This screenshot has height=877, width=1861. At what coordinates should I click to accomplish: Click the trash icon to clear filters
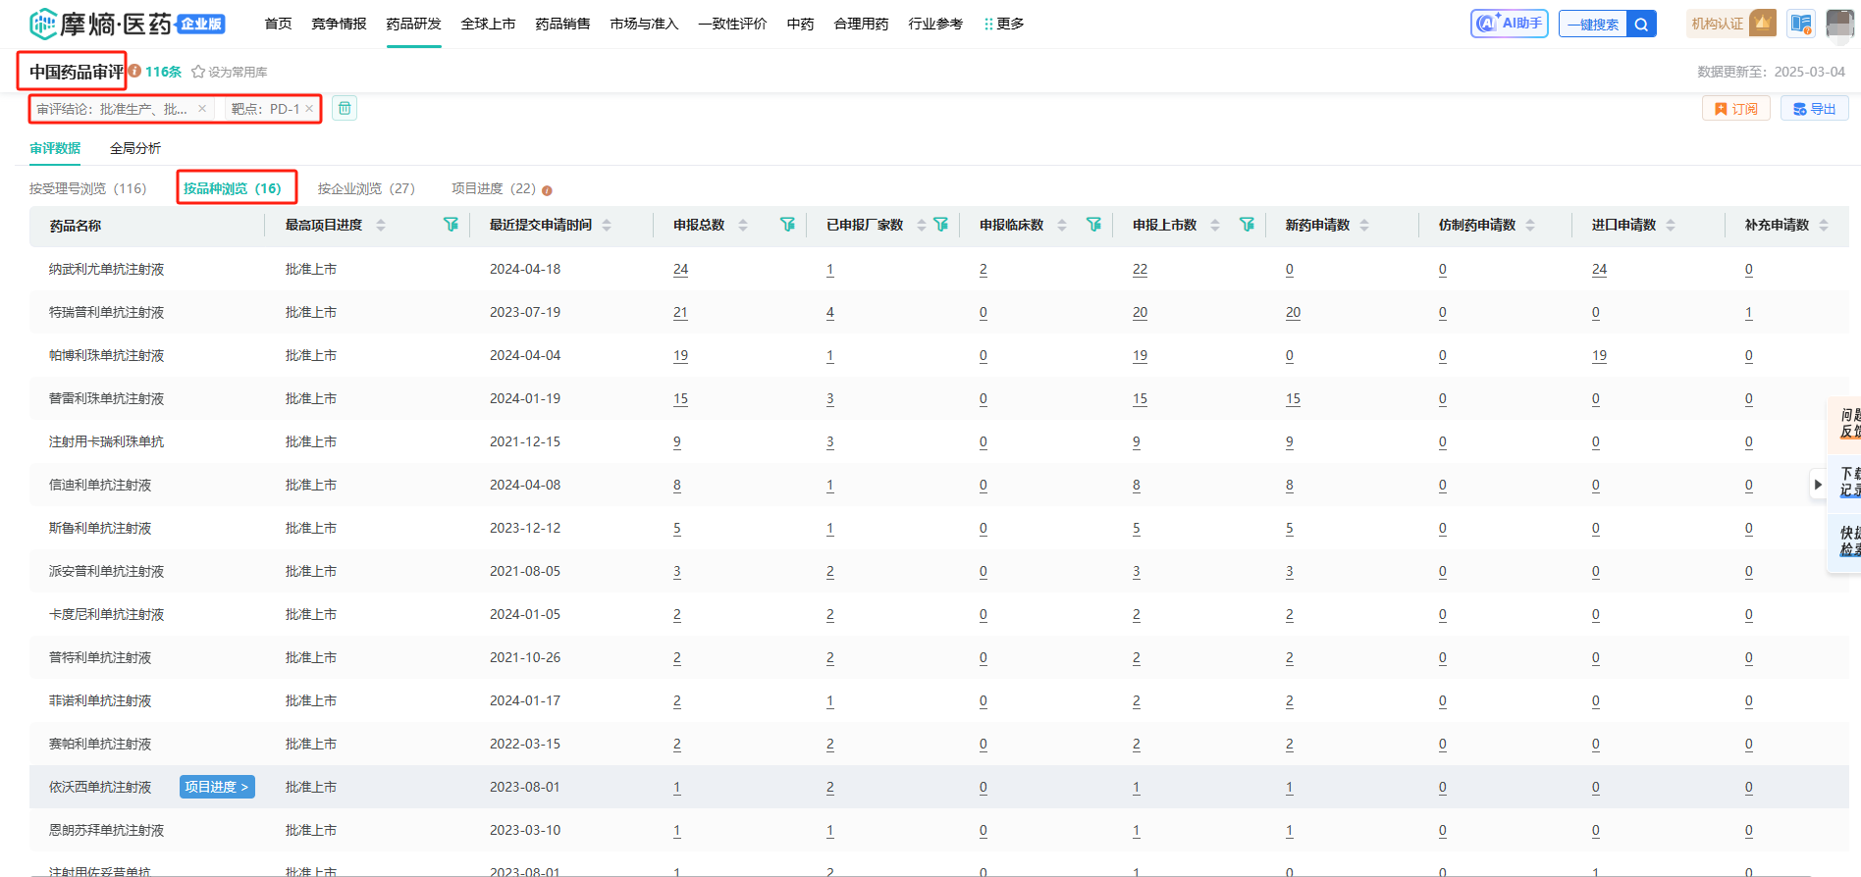point(345,109)
